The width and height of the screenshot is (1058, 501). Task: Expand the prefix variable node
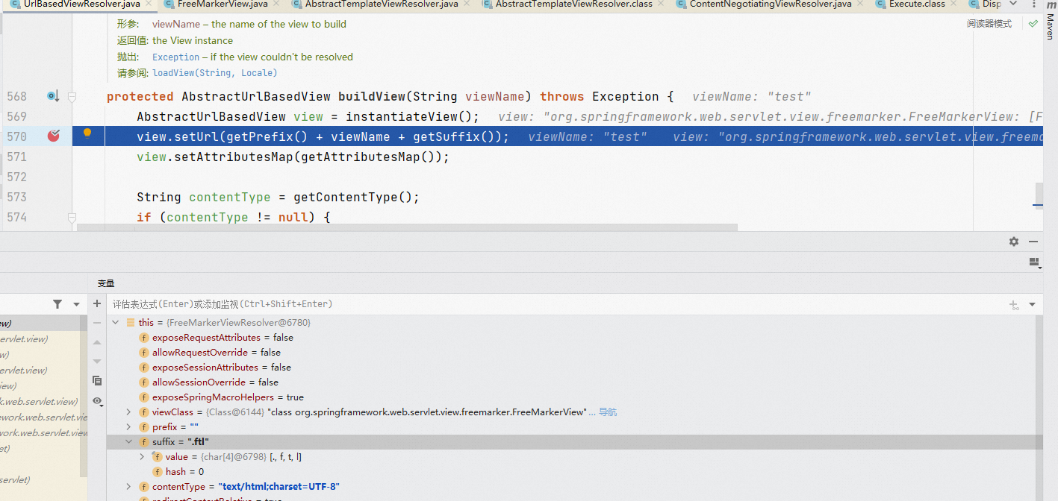[128, 427]
